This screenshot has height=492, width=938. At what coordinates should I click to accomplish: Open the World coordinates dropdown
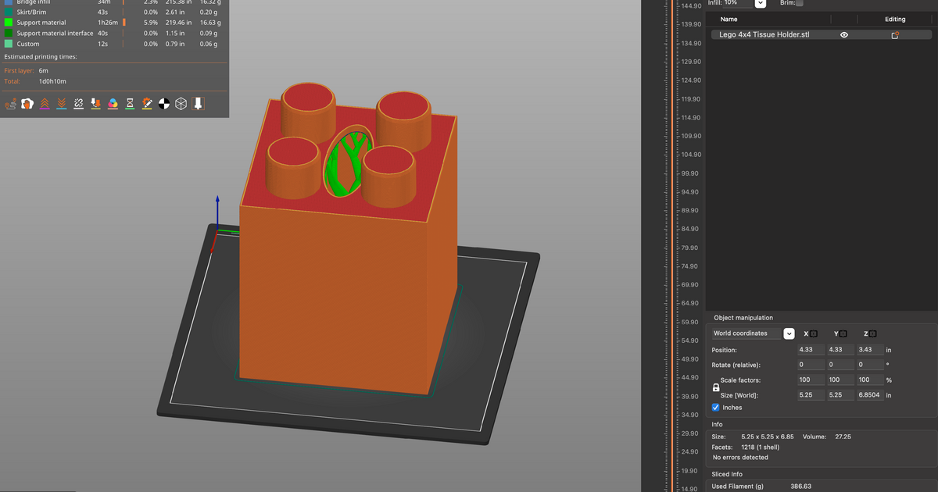click(x=789, y=333)
